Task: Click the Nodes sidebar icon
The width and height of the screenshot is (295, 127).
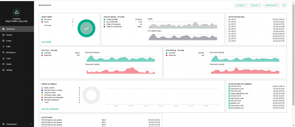Action: pyautogui.click(x=3, y=64)
